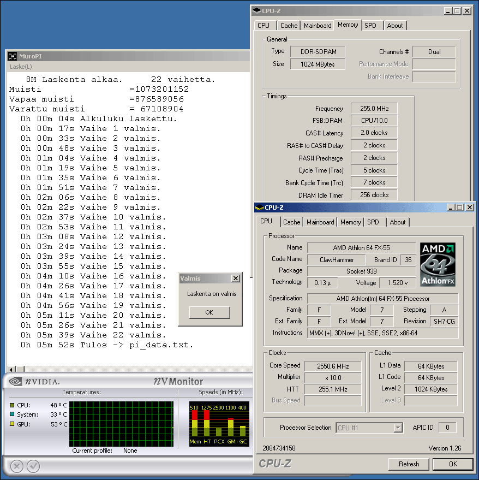Click the chip icon in the upper CPU-Z title bar

click(x=256, y=11)
